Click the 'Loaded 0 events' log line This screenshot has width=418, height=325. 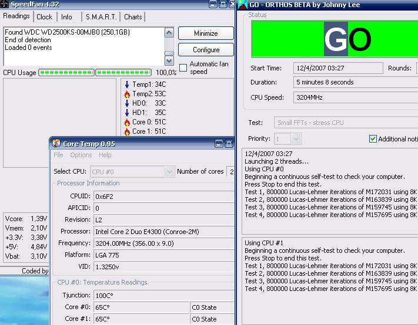(28, 48)
